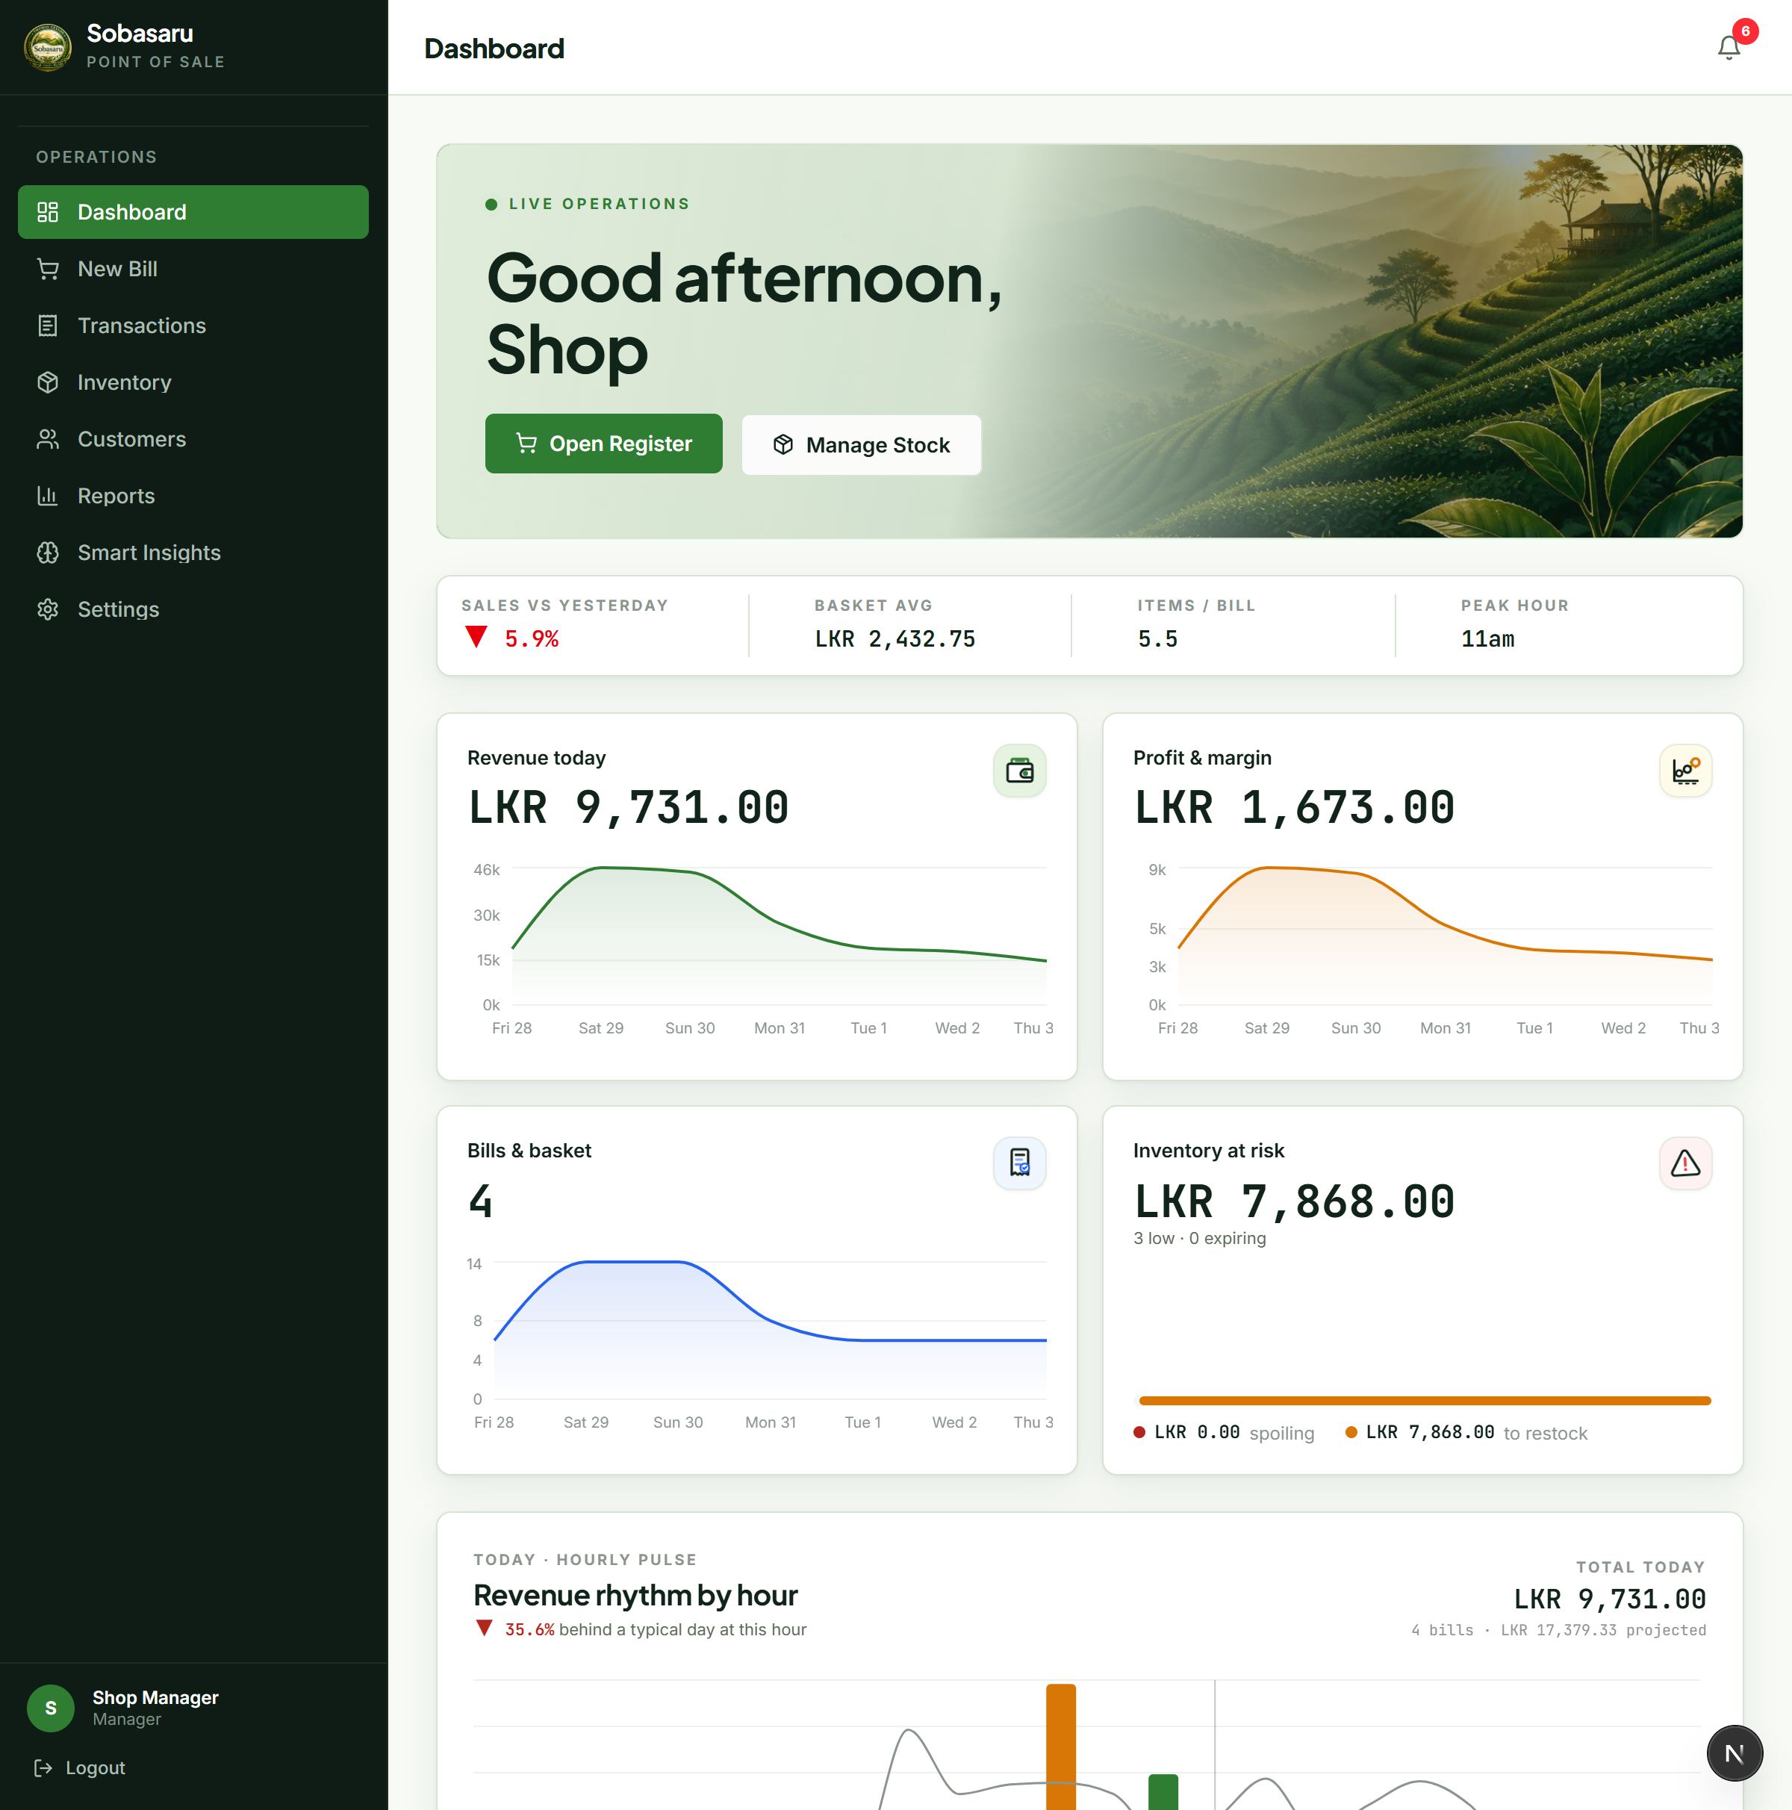Open the Transactions page

(x=193, y=325)
